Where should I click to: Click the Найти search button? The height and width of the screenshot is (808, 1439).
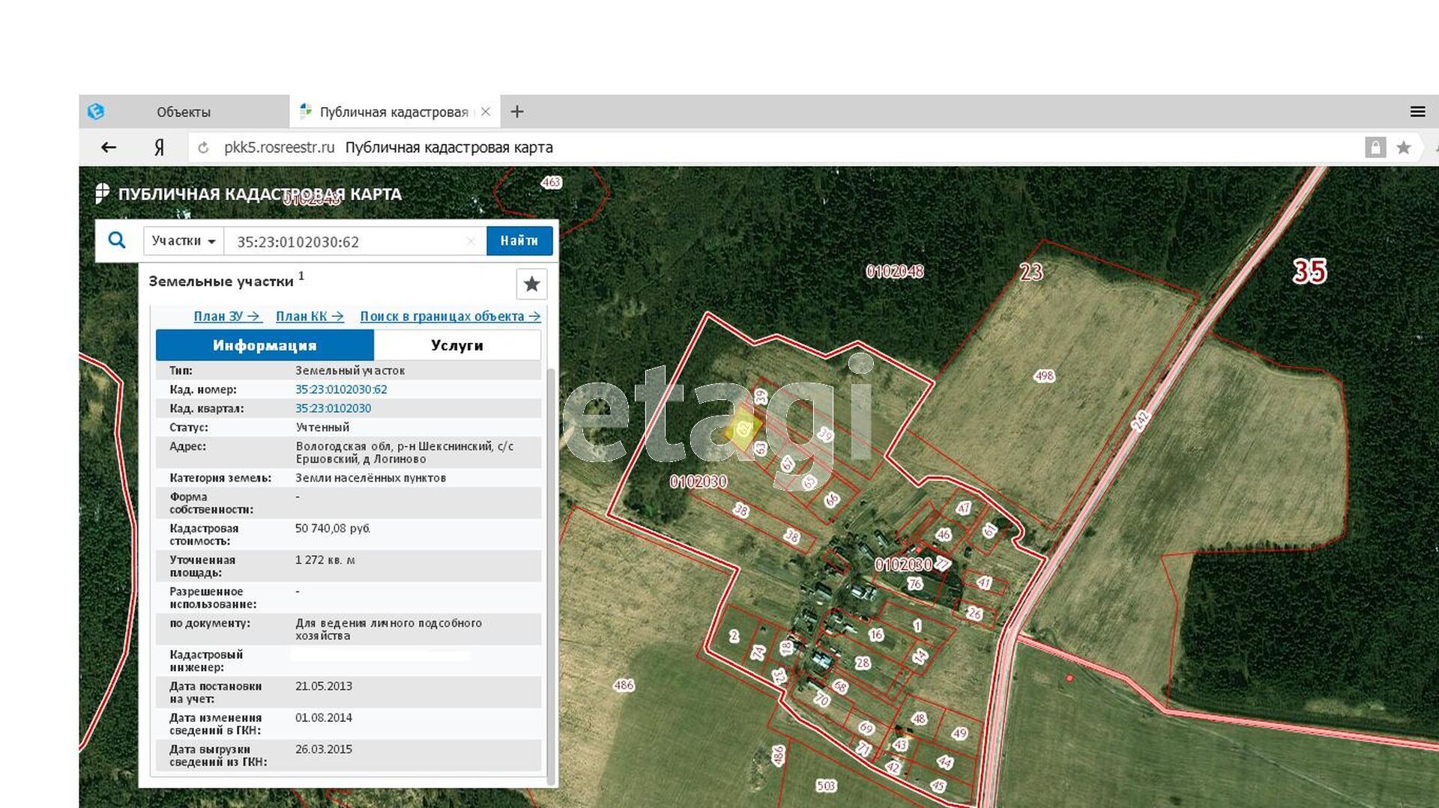[519, 241]
